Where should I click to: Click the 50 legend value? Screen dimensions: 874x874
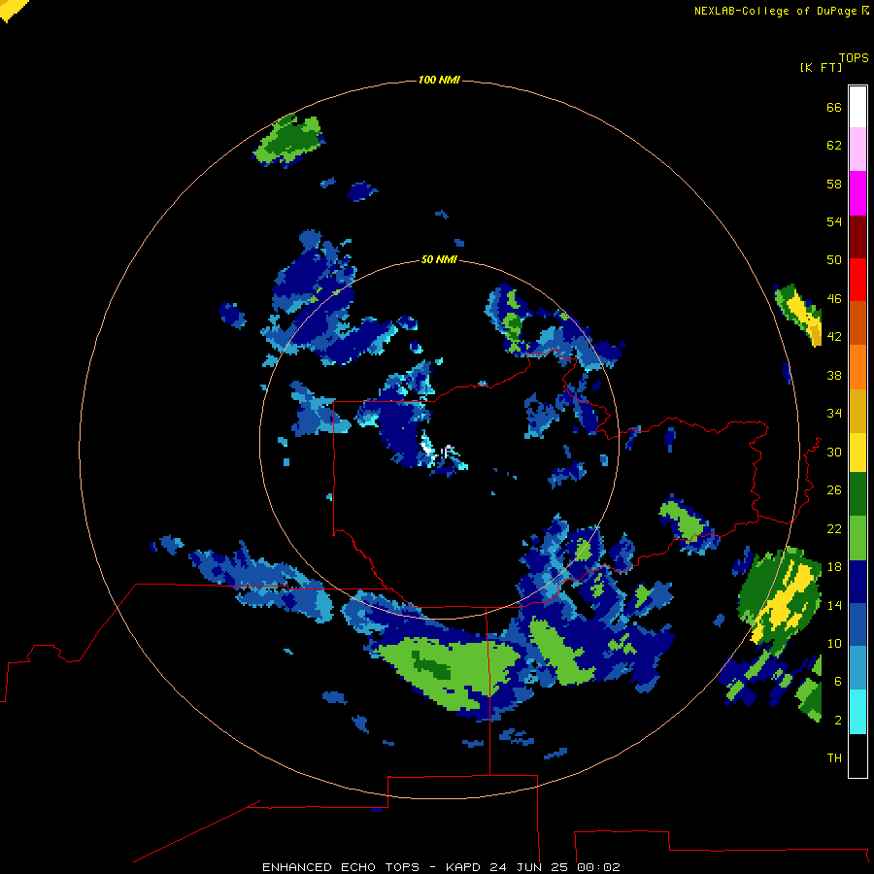point(834,260)
